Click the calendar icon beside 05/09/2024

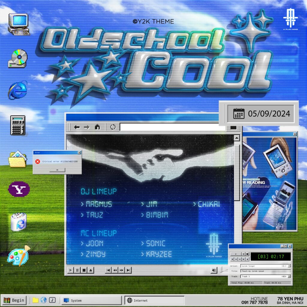pos(239,114)
